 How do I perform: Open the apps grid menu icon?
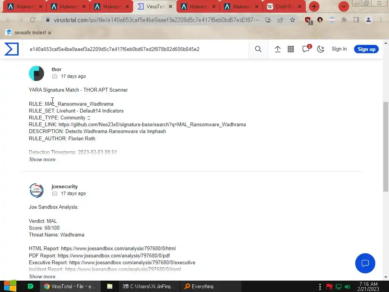tap(291, 49)
